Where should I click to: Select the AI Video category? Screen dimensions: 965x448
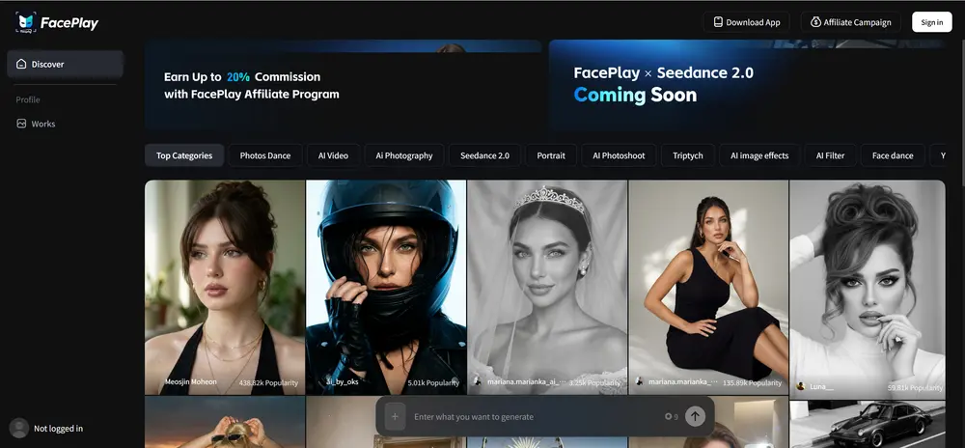point(333,155)
